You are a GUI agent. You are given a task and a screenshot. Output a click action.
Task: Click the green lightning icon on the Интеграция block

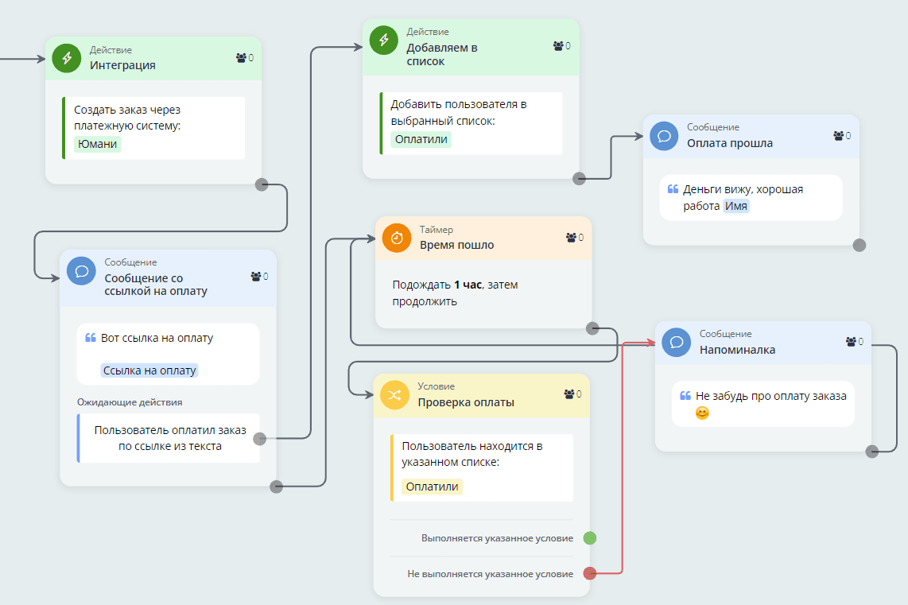tap(68, 57)
